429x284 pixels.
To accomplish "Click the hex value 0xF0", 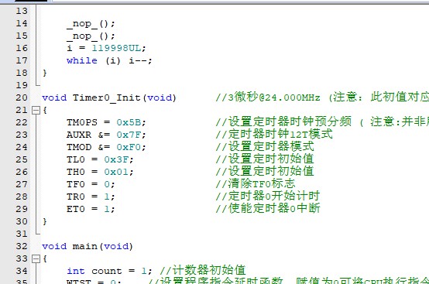I will click(129, 147).
